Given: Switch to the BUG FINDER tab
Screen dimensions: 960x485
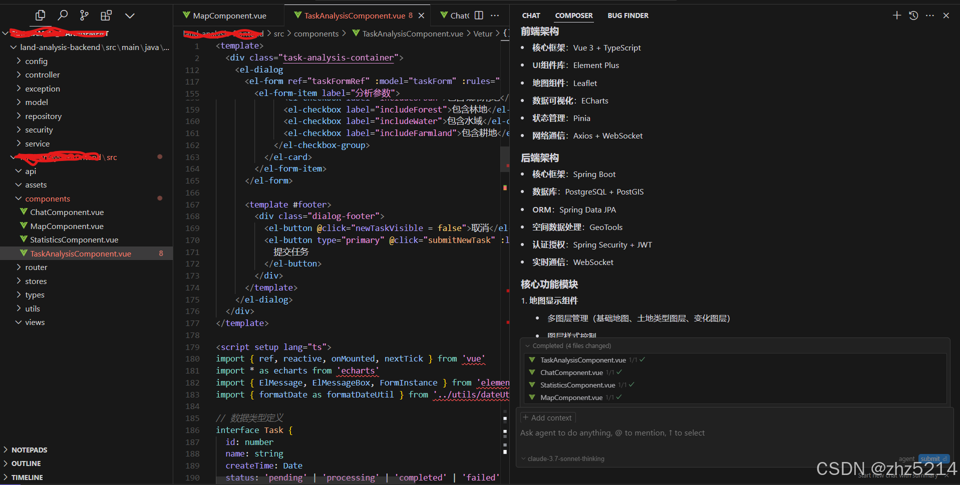Looking at the screenshot, I should [628, 15].
